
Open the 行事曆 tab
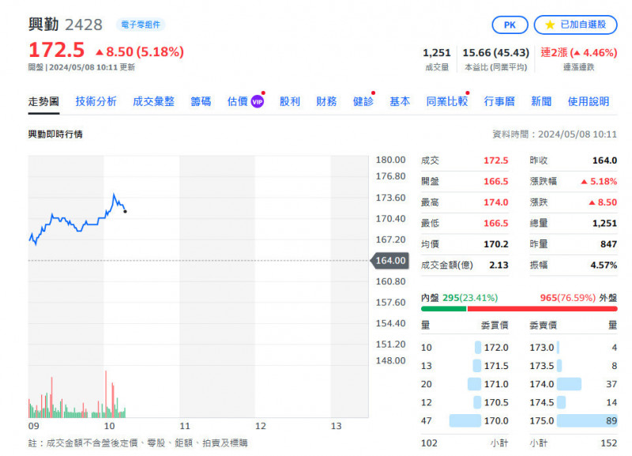[x=499, y=102]
